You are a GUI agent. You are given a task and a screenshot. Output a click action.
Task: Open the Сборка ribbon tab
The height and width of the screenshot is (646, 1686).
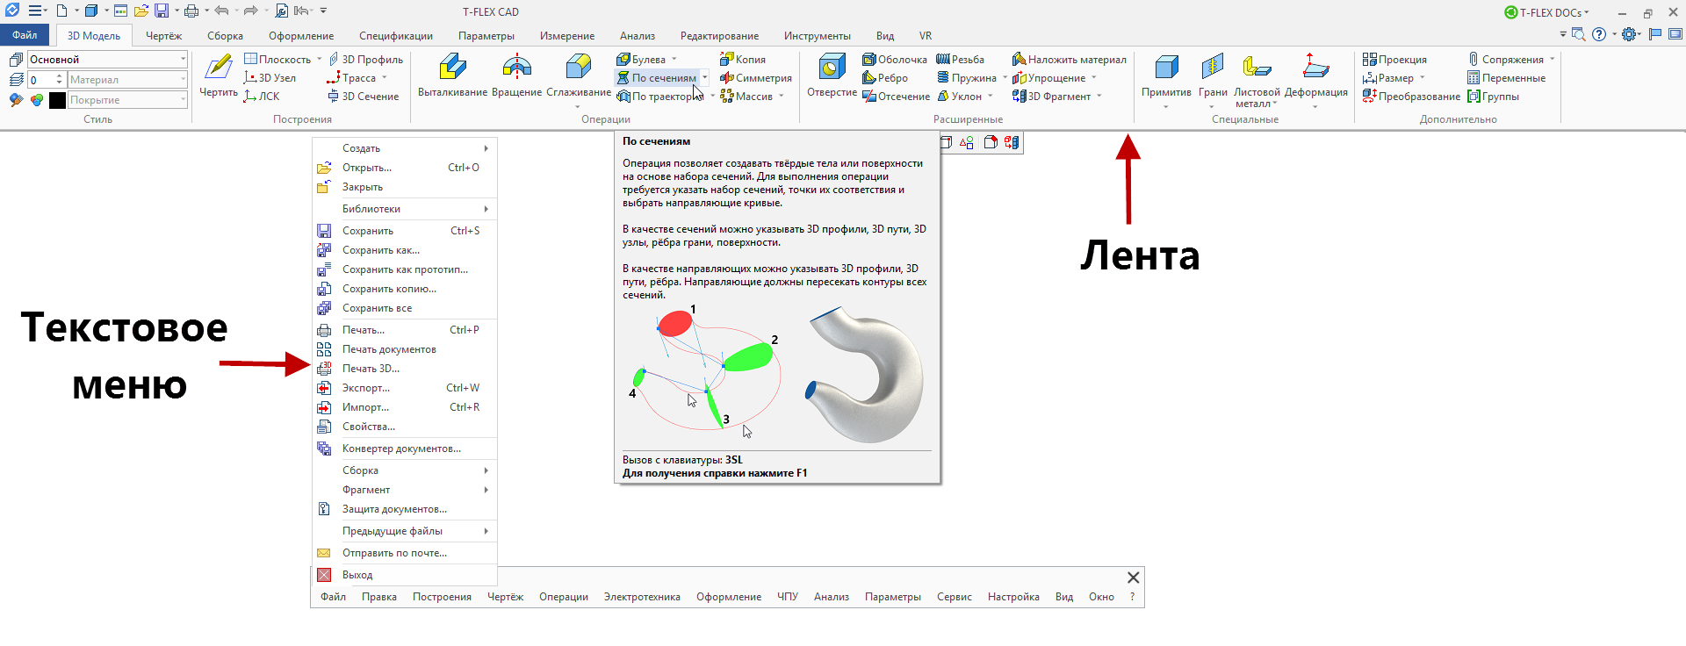225,36
